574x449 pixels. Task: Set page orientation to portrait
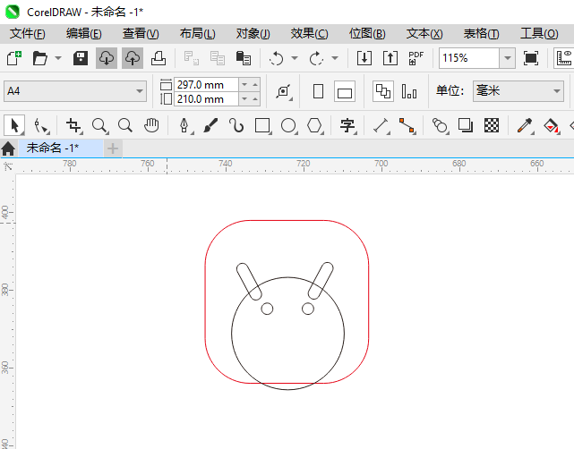(319, 91)
